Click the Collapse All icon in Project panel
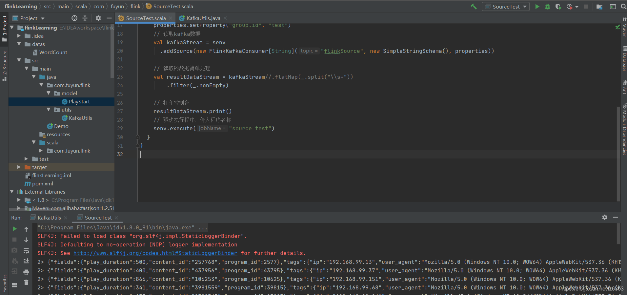 [85, 18]
